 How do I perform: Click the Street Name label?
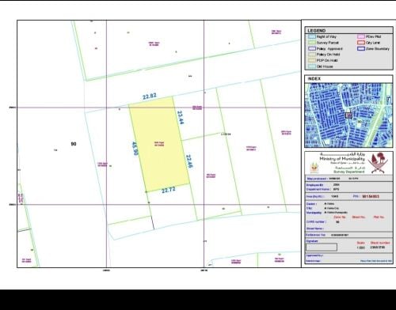click(x=315, y=229)
